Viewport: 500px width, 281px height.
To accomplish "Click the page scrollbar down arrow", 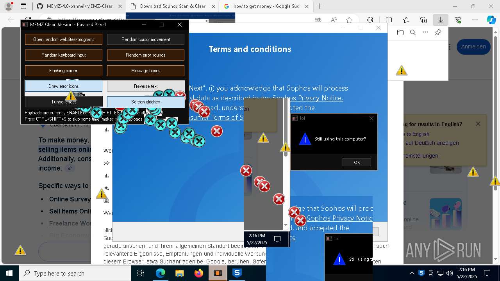I will [x=496, y=259].
